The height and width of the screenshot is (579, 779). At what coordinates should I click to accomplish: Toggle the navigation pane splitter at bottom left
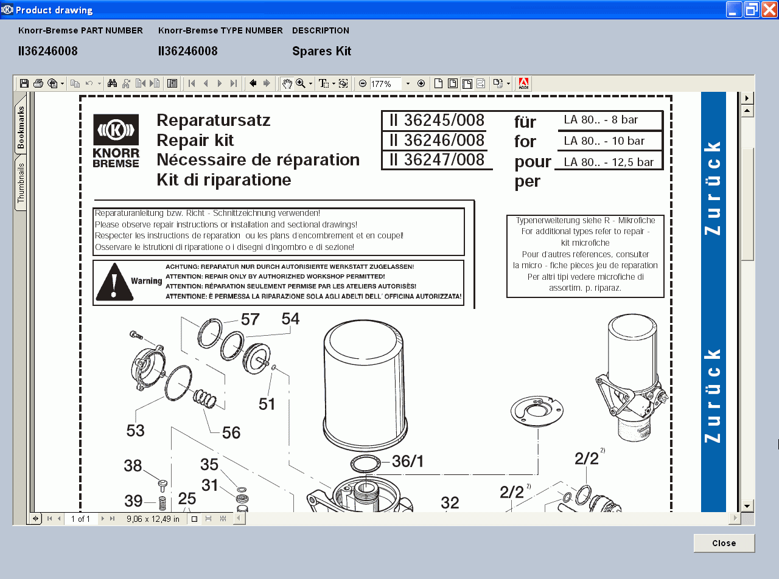(x=35, y=519)
